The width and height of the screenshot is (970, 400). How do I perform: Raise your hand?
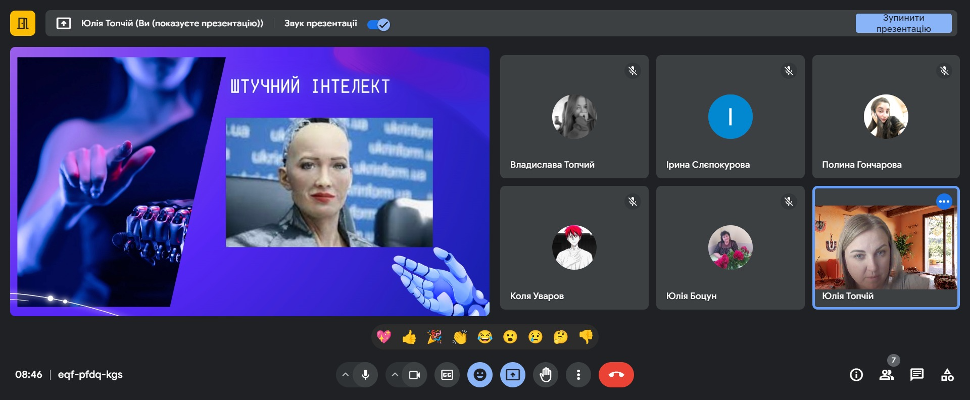[x=546, y=375]
